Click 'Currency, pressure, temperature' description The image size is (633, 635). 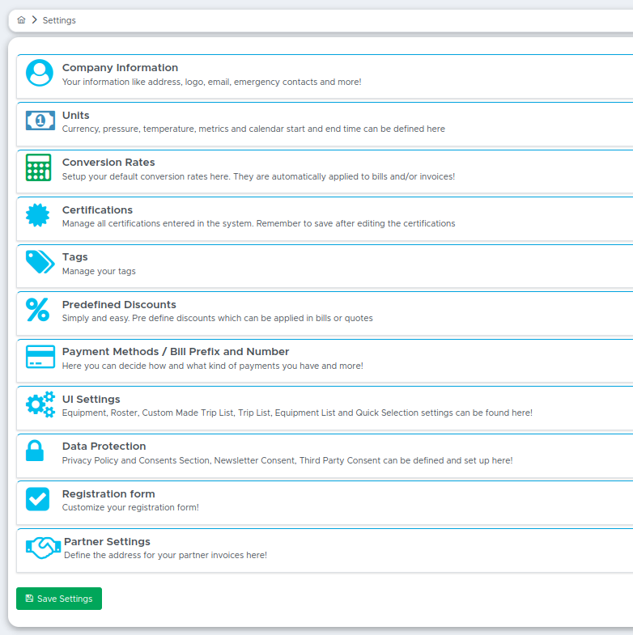coord(253,129)
